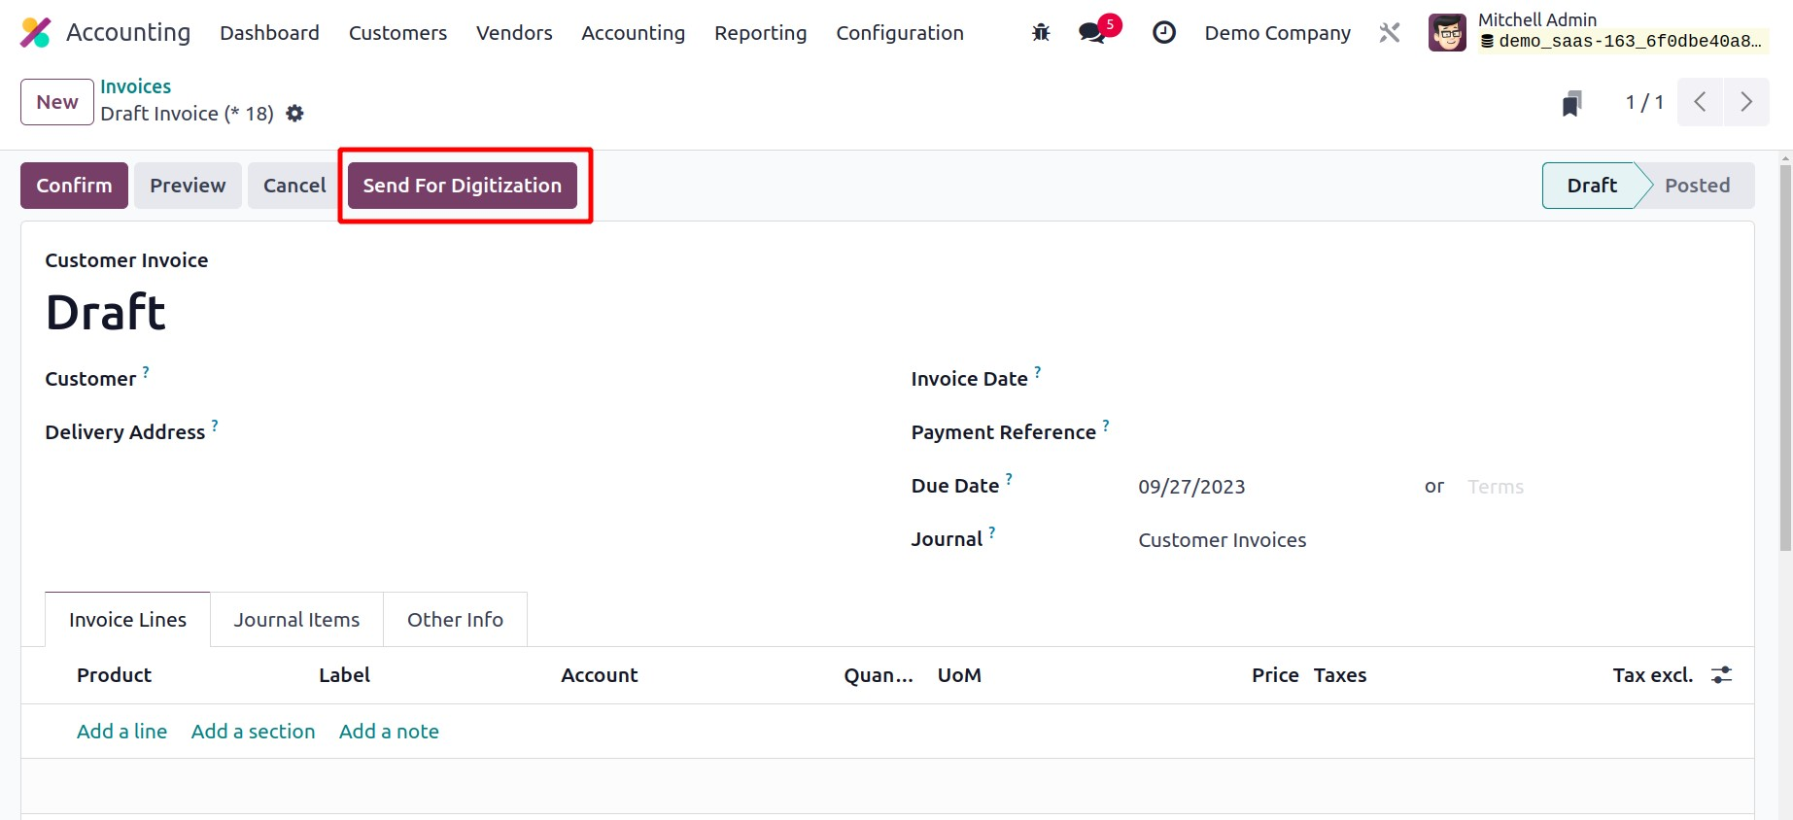The width and height of the screenshot is (1793, 820).
Task: Click the Add a line link
Action: point(121,732)
